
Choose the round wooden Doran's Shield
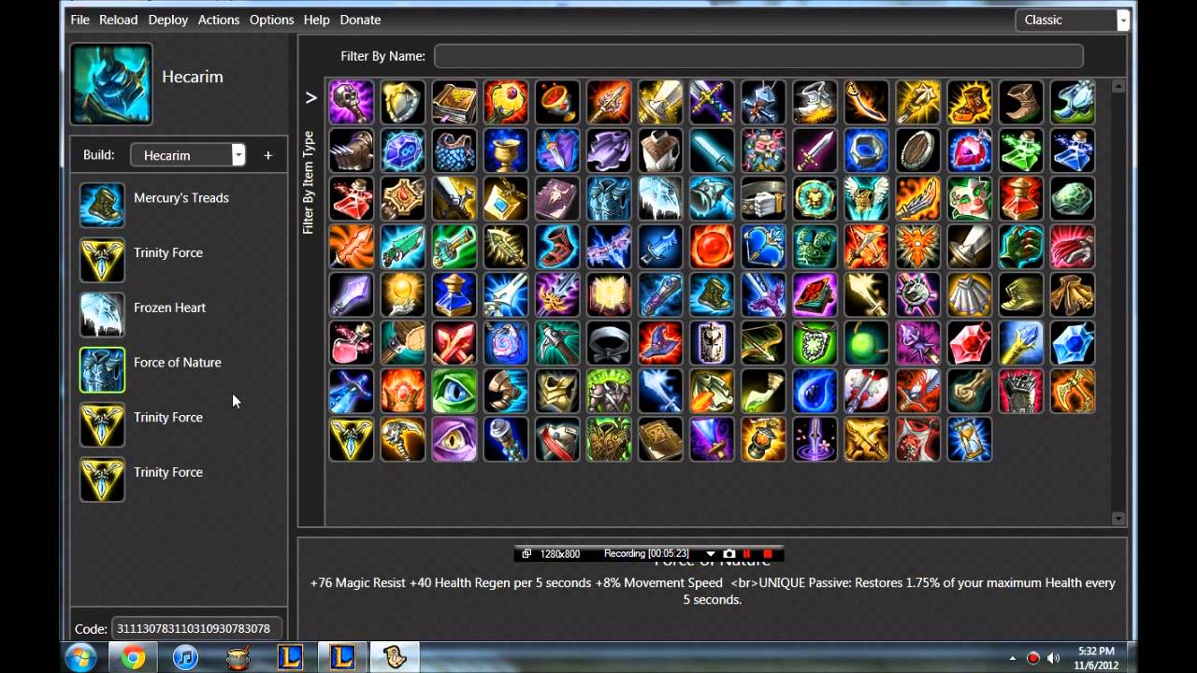tap(917, 150)
